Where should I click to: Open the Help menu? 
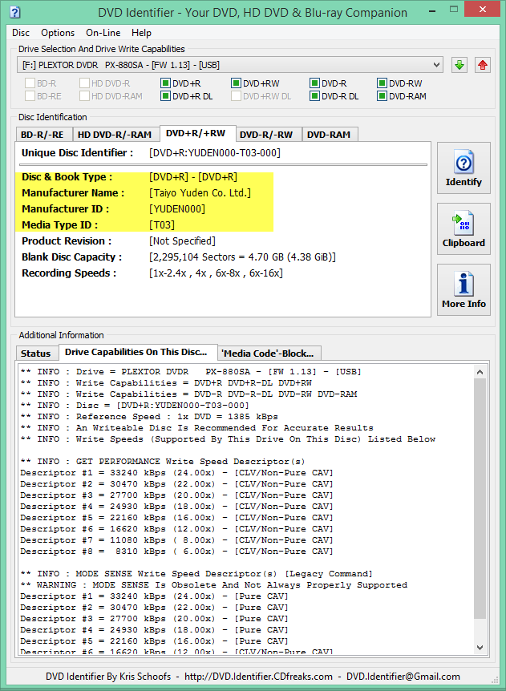[x=141, y=33]
